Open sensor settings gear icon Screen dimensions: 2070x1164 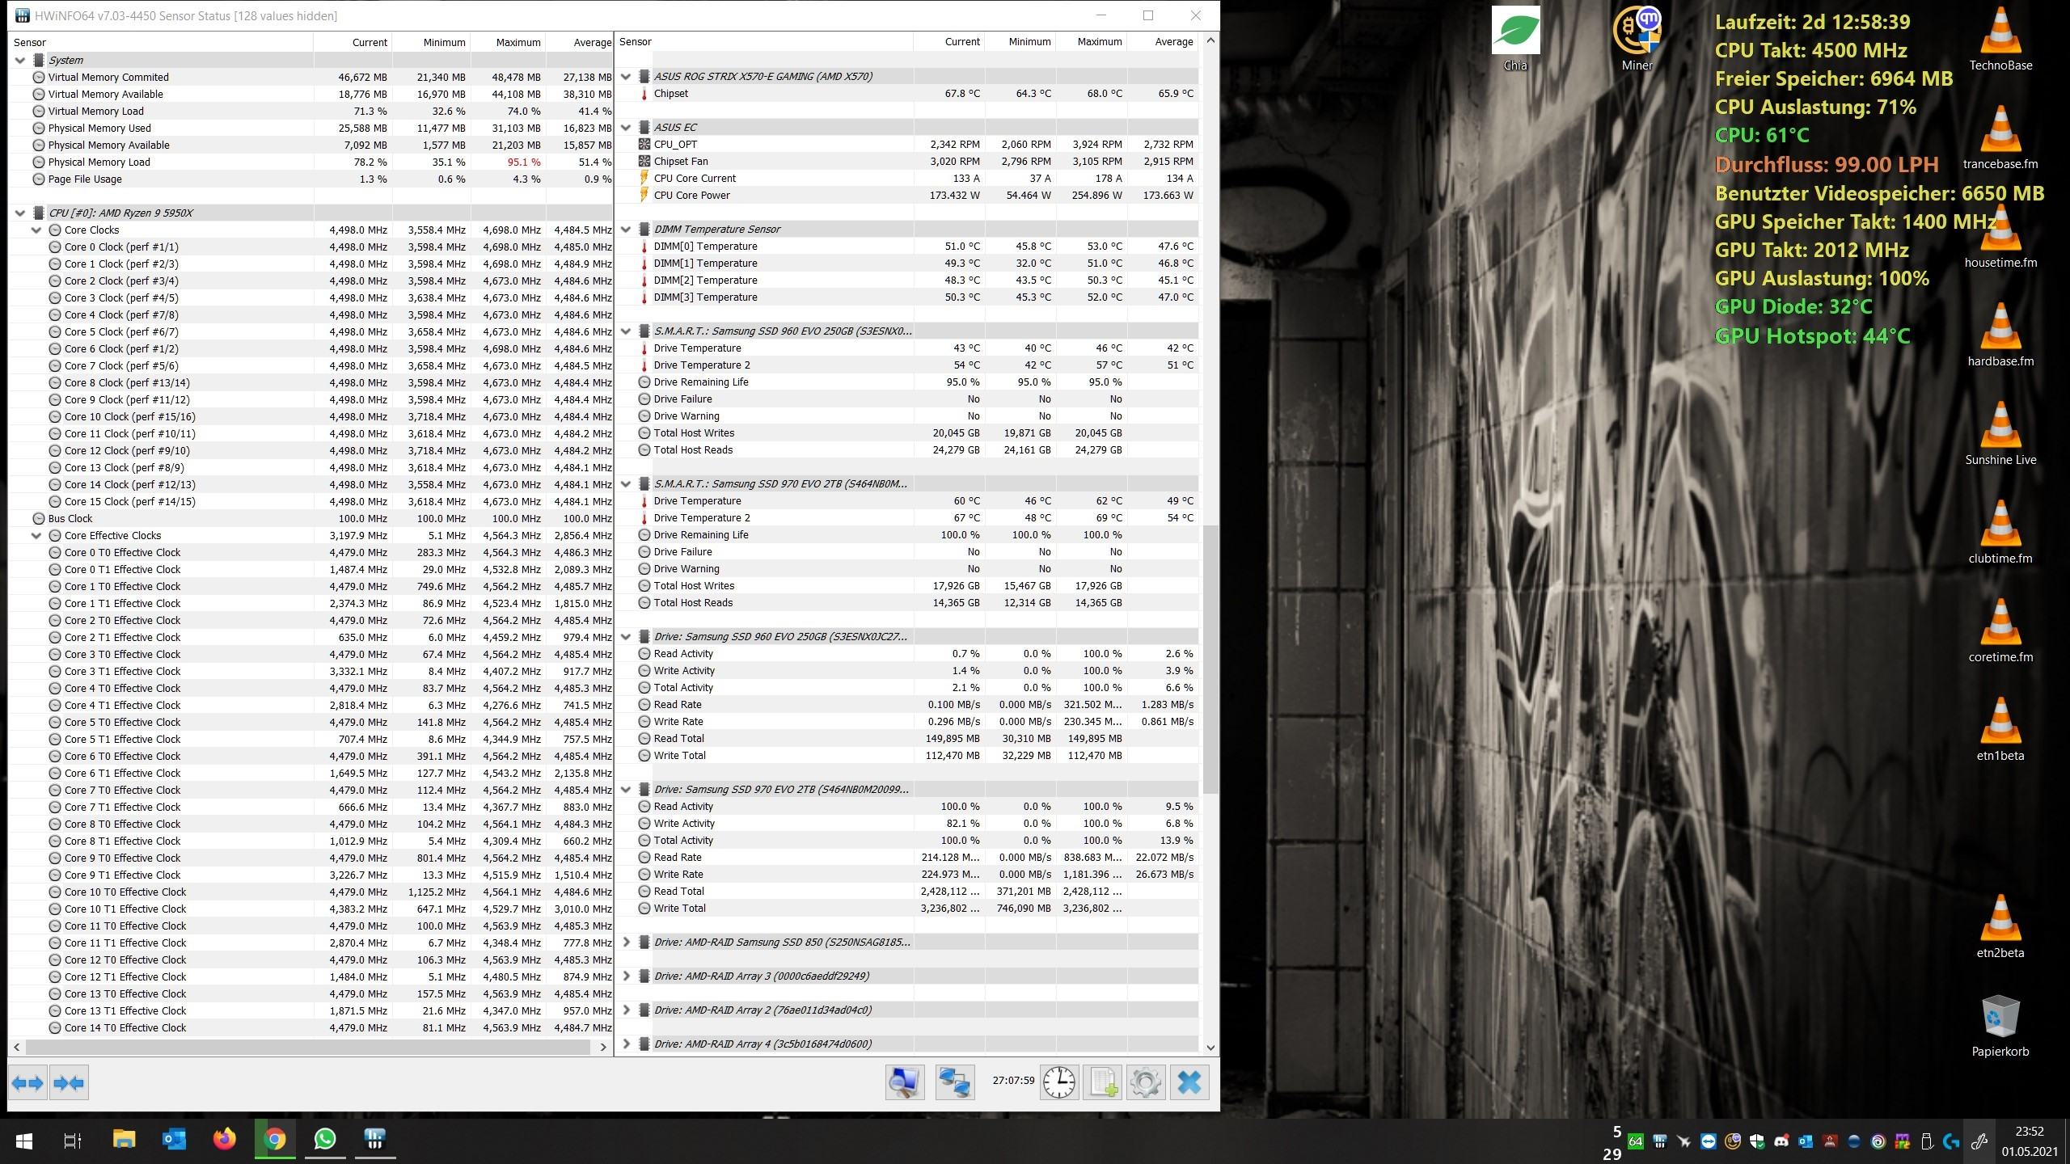(x=1146, y=1082)
